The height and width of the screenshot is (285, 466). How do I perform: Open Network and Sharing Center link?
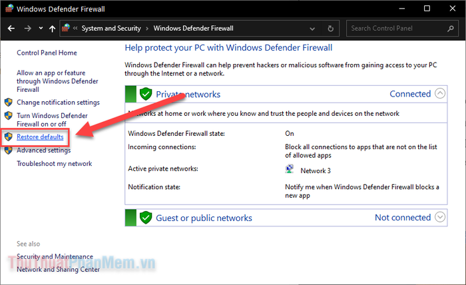[59, 269]
